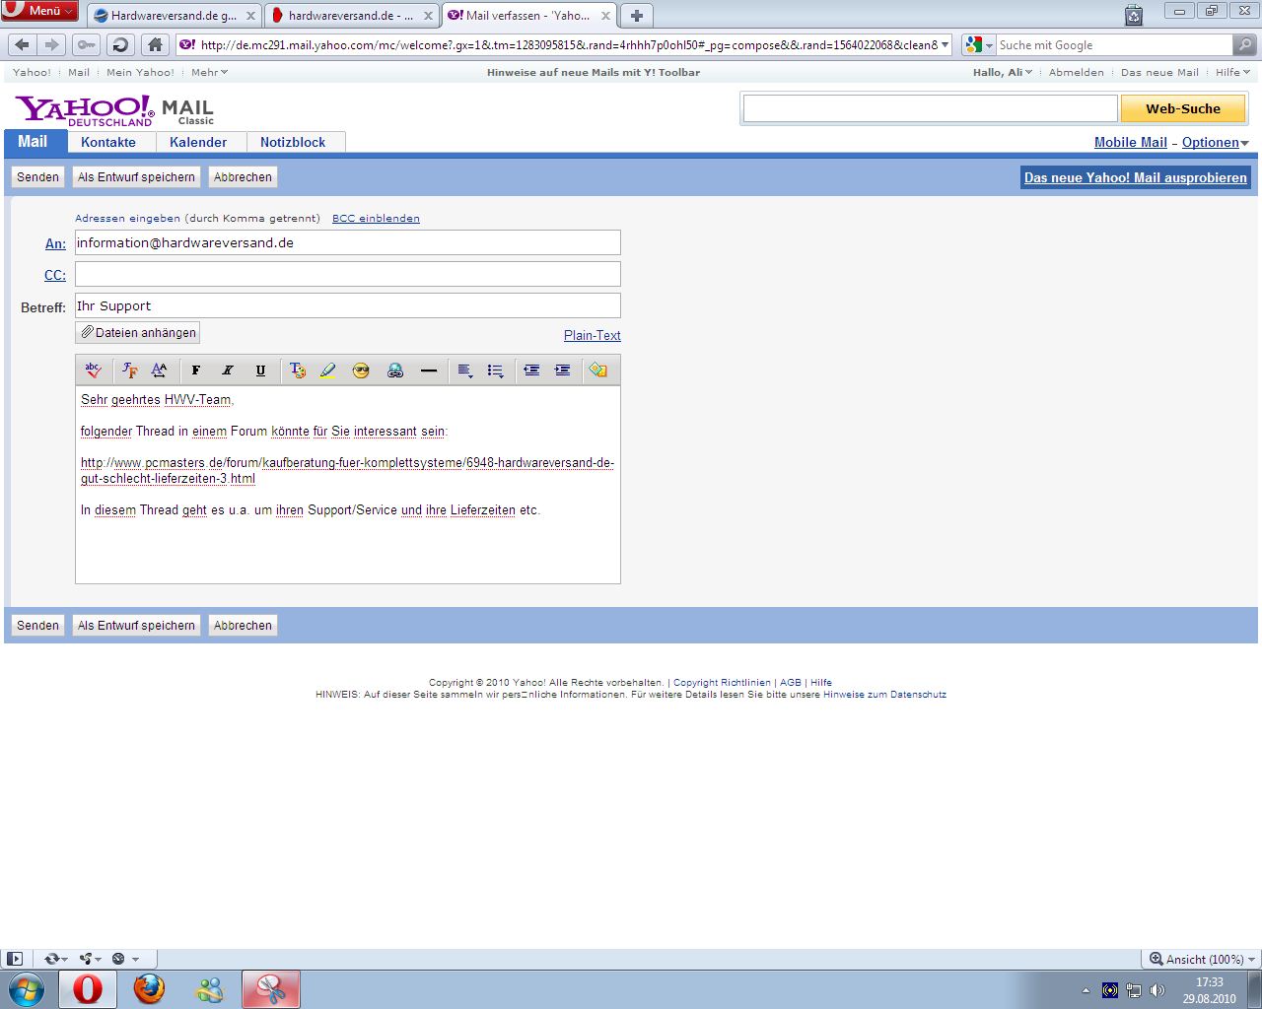Go back with the browser Back arrow
The width and height of the screenshot is (1262, 1009).
(23, 44)
